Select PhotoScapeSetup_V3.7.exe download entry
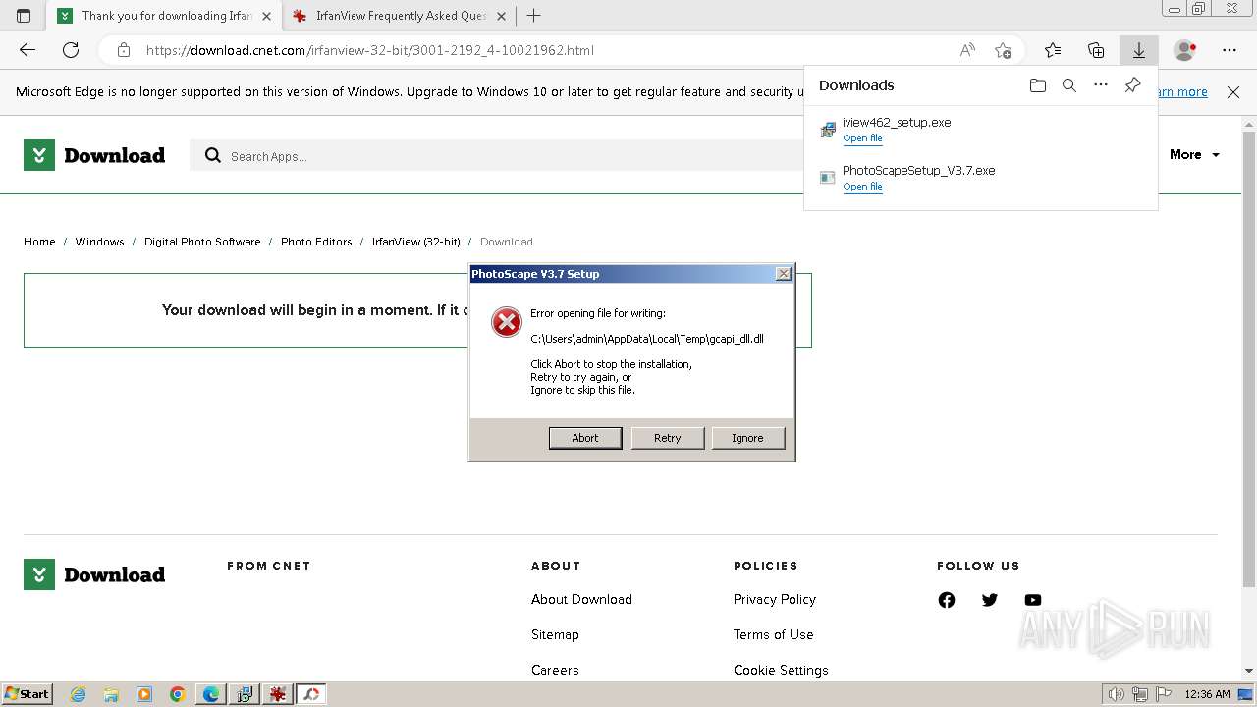This screenshot has height=707, width=1257. (980, 178)
